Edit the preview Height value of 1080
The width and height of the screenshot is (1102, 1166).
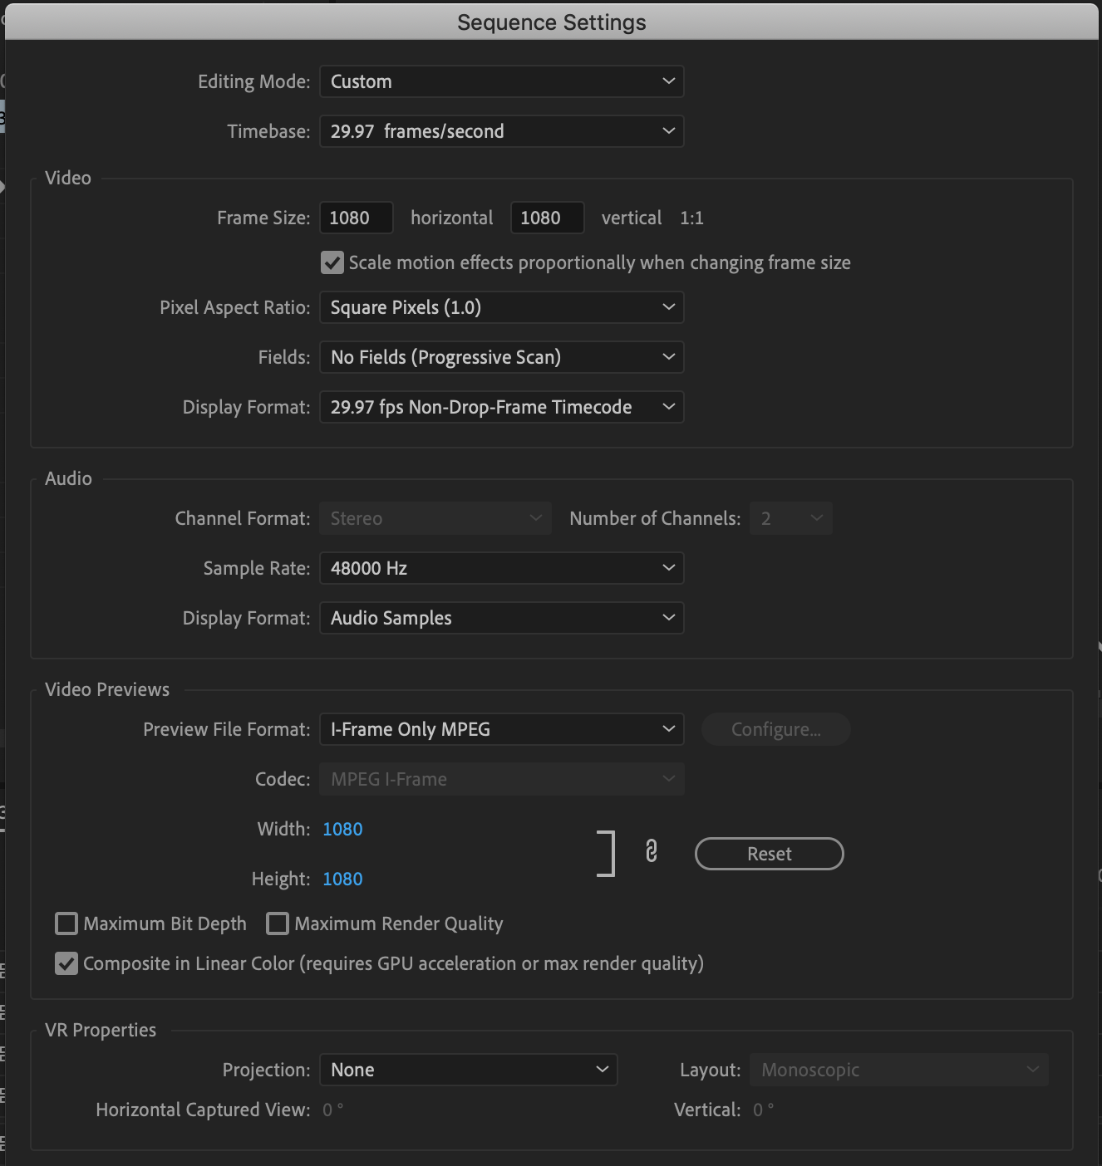coord(342,878)
